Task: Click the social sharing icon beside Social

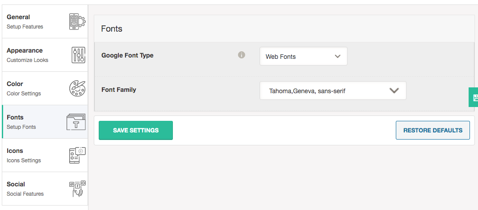Action: (77, 189)
